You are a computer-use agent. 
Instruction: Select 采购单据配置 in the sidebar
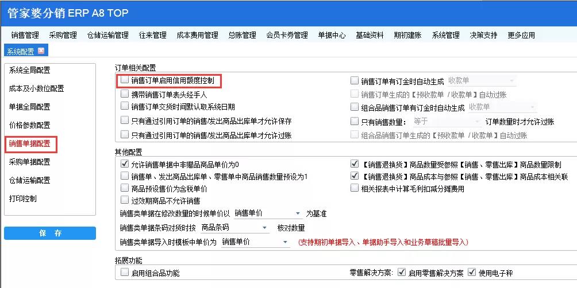(29, 162)
